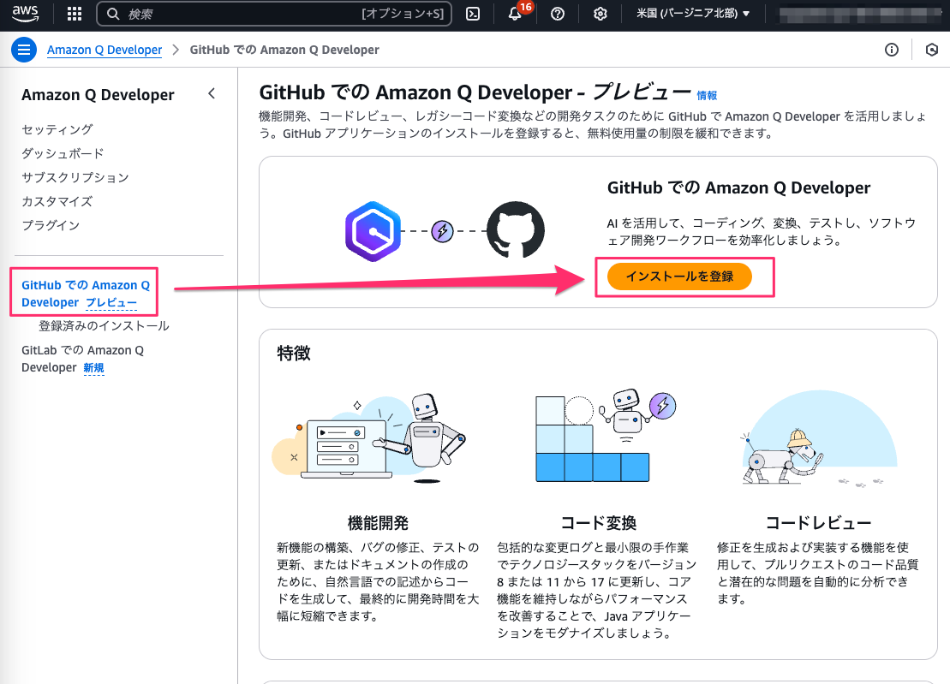
Task: Open セッティング in the sidebar
Action: click(x=57, y=129)
